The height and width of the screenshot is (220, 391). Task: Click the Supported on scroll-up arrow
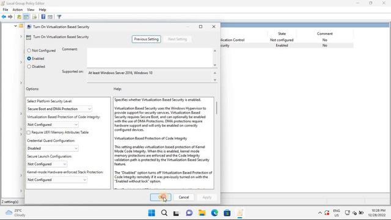point(215,73)
